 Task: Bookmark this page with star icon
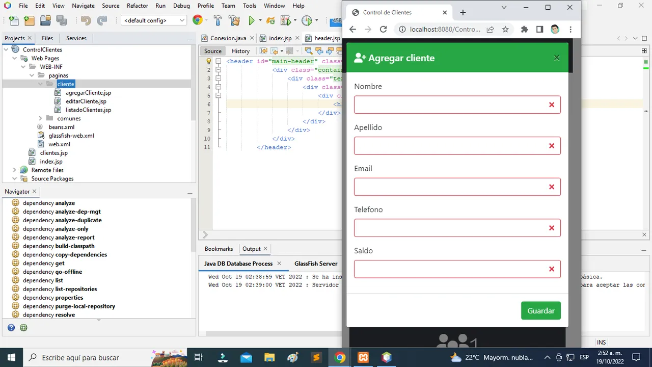(505, 29)
